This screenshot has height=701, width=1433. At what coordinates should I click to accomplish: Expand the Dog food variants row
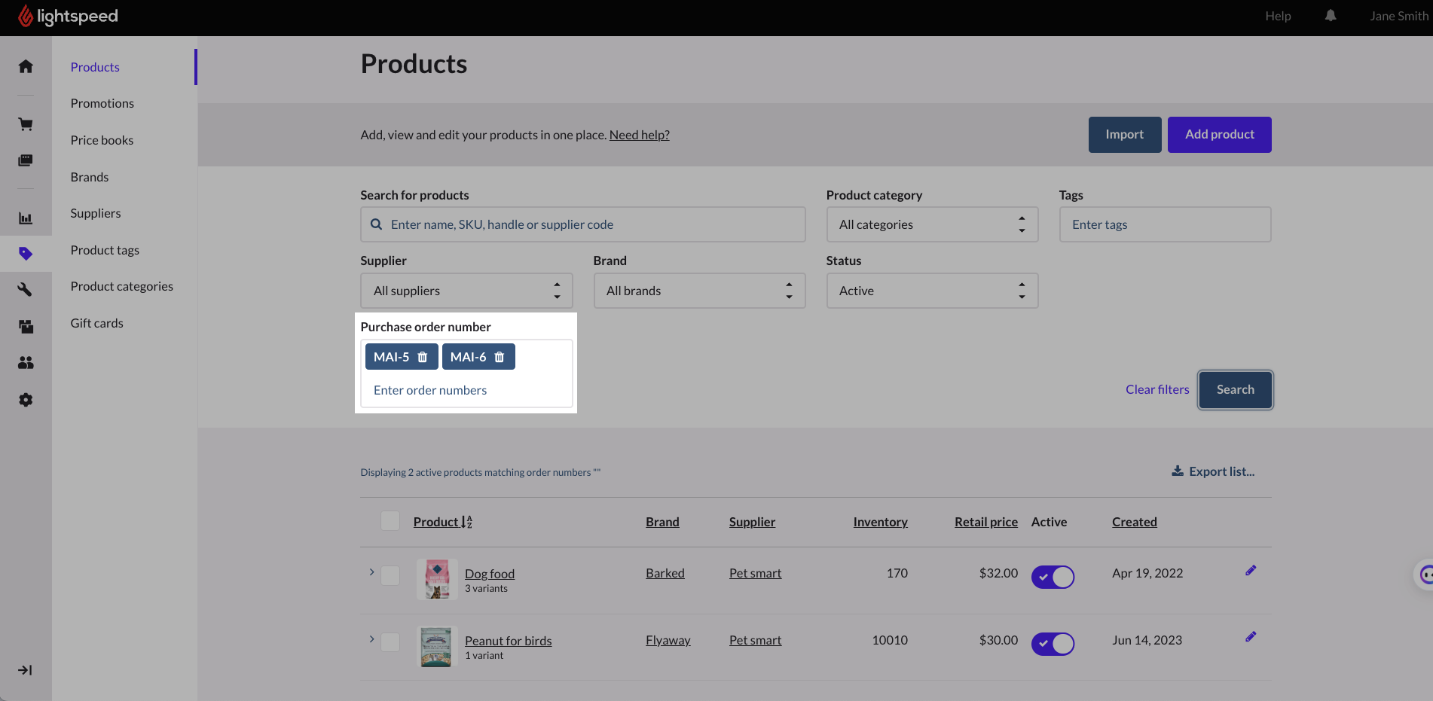pos(371,572)
